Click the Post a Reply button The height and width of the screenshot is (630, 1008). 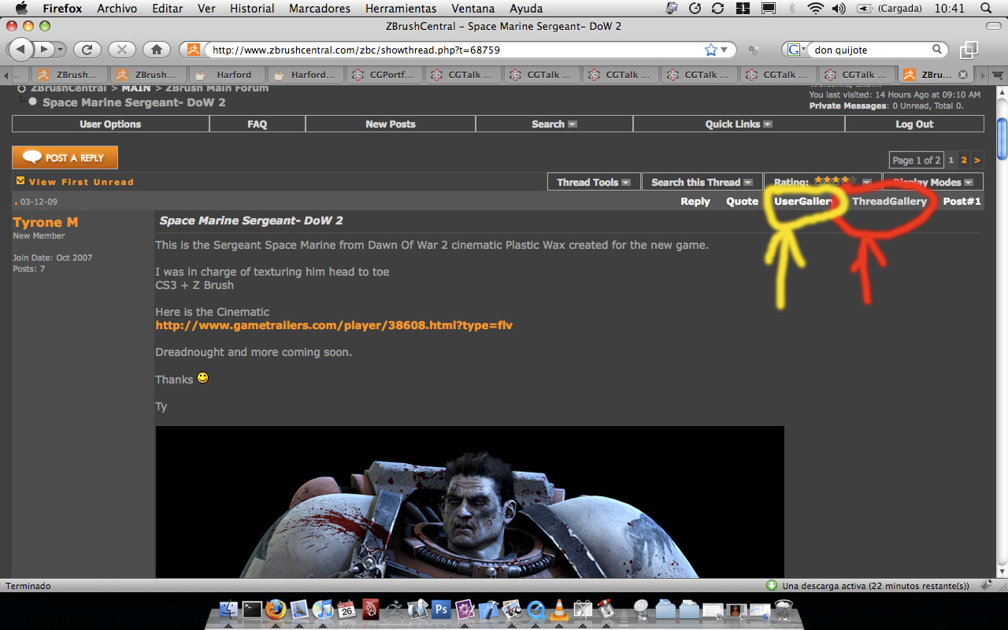(65, 157)
